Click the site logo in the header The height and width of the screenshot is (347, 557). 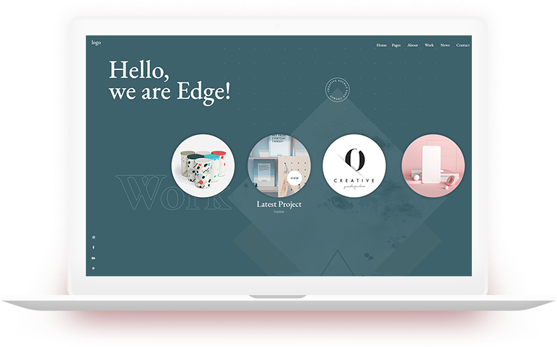96,43
